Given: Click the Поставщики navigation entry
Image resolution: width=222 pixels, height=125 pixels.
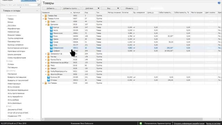Looking at the screenshot, I should click(x=12, y=68).
